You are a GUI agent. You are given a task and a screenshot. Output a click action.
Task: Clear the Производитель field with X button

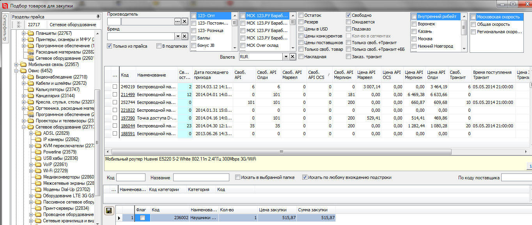coord(184,21)
